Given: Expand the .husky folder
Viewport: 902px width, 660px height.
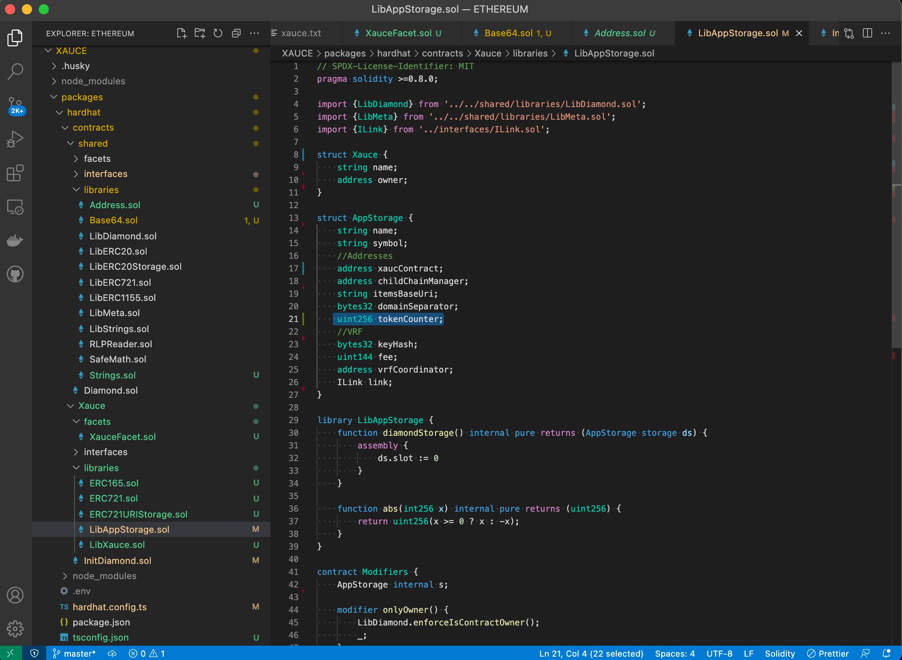Looking at the screenshot, I should pos(151,66).
